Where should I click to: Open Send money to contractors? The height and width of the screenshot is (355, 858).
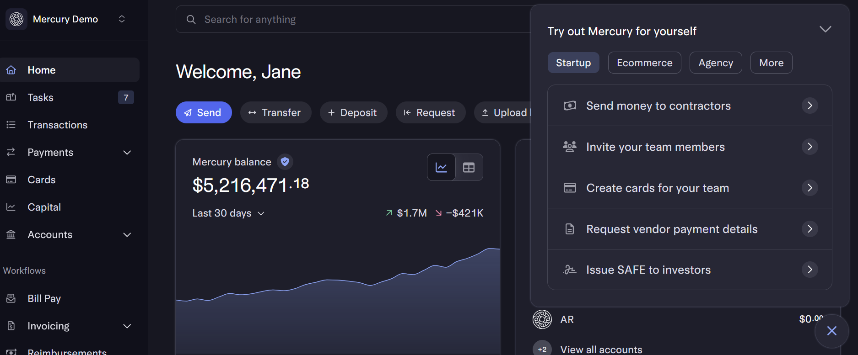690,106
